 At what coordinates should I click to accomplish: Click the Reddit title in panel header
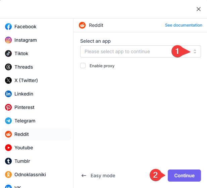[96, 25]
